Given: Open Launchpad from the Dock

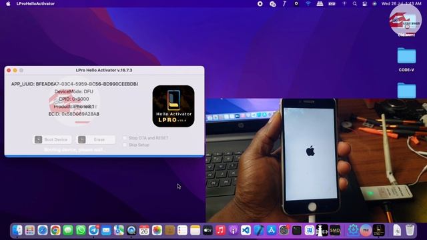Looking at the screenshot, I should [29, 230].
